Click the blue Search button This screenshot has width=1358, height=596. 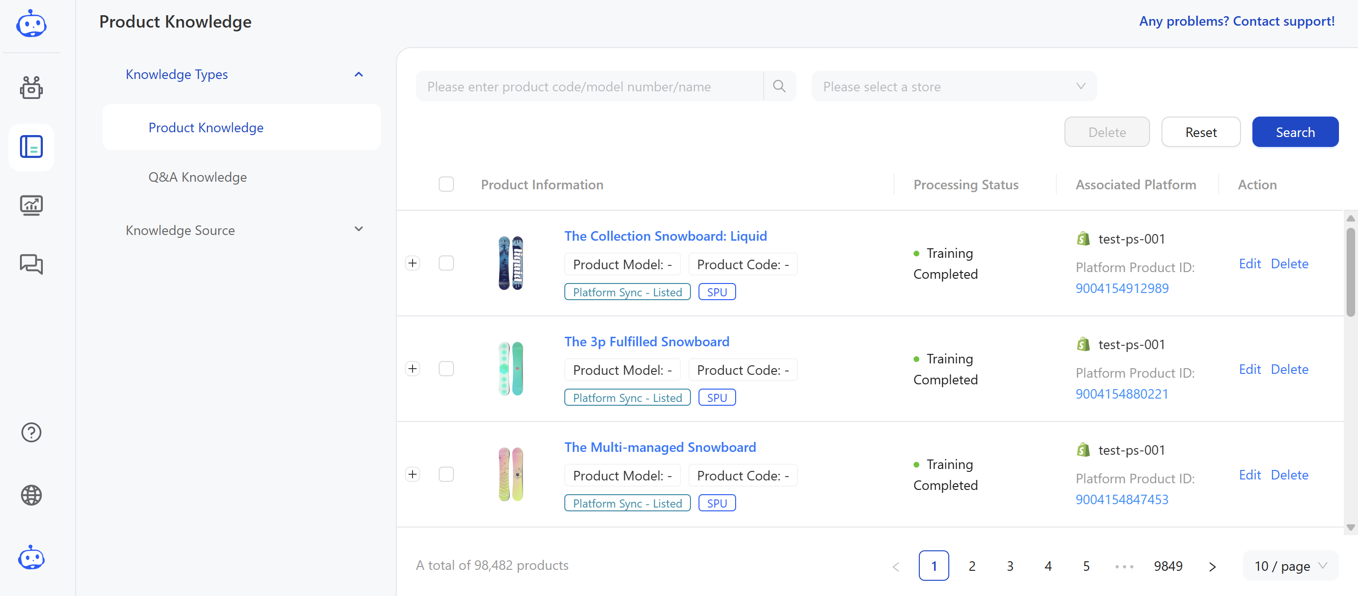(x=1295, y=132)
